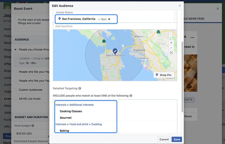Click the Total budget info icon
The width and height of the screenshot is (225, 144).
click(33, 126)
